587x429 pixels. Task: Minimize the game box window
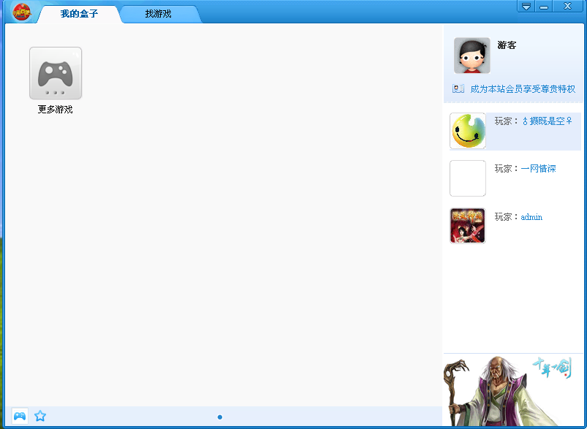(x=544, y=7)
